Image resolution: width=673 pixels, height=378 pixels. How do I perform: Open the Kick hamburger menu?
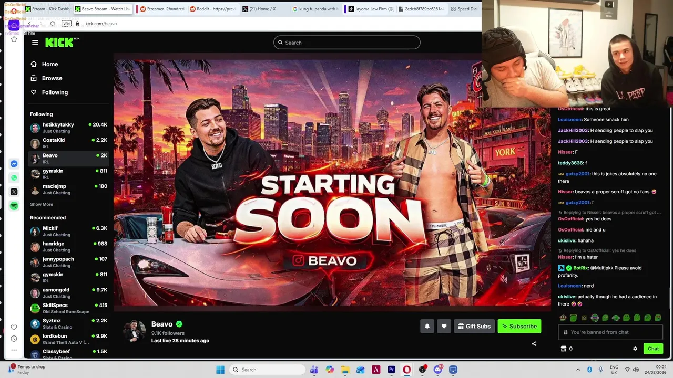tap(35, 43)
